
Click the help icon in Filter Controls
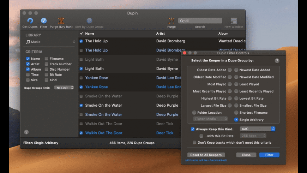(x=277, y=61)
